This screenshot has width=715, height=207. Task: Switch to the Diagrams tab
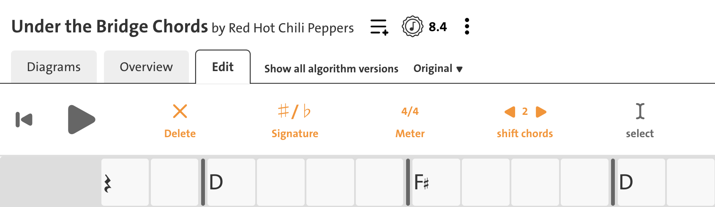point(54,67)
